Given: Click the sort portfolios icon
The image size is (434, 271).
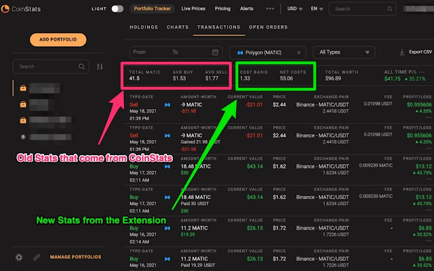Looking at the screenshot, I should 100,66.
